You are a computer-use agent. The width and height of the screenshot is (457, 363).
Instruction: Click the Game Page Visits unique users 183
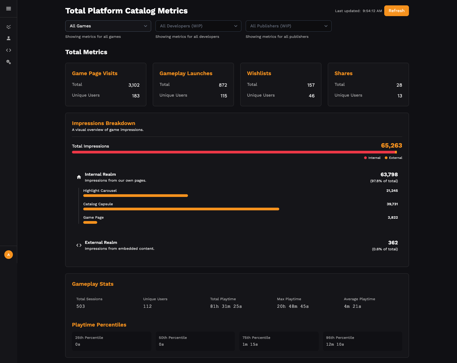coord(136,96)
